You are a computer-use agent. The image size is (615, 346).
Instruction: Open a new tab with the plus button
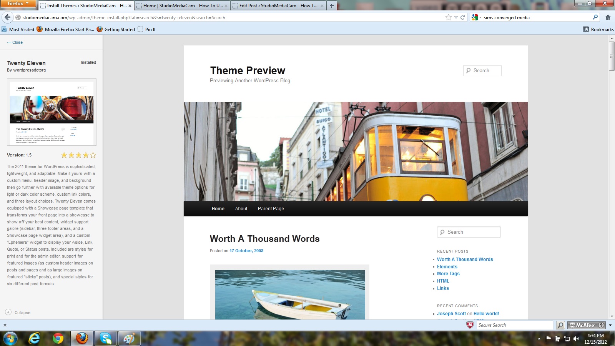click(331, 6)
